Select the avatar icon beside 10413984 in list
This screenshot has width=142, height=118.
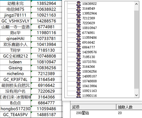point(79,86)
